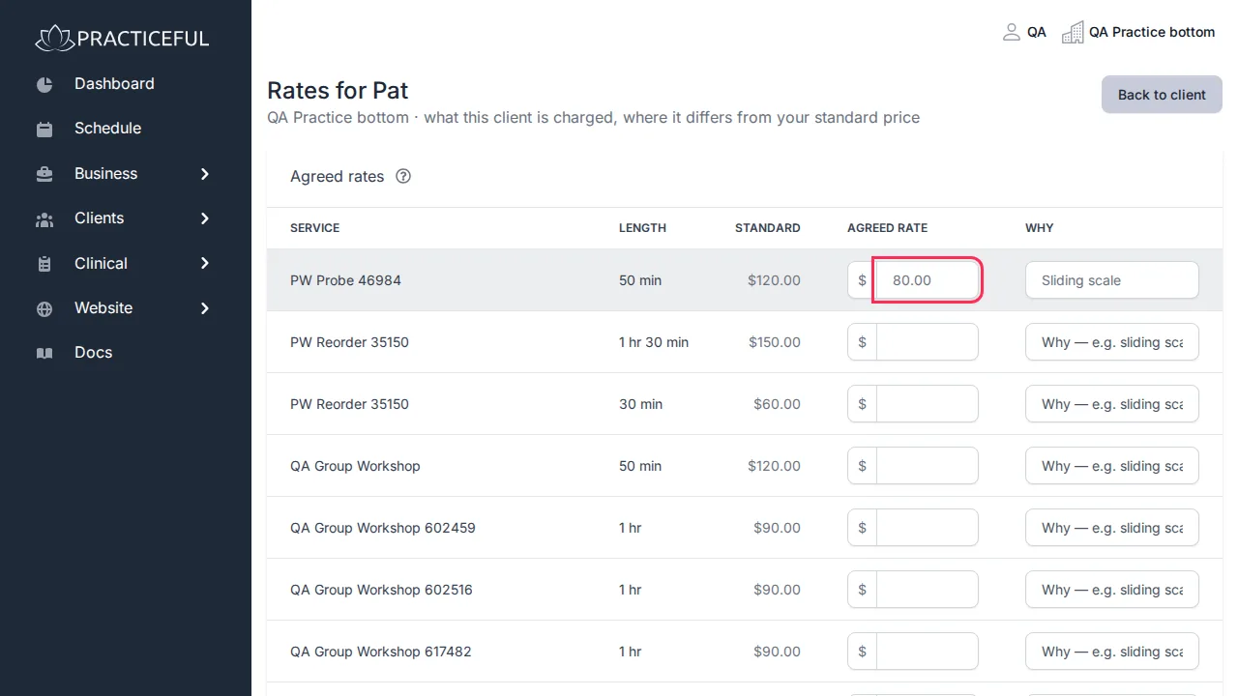Image resolution: width=1238 pixels, height=696 pixels.
Task: Click the QA user profile icon
Action: click(x=1012, y=32)
